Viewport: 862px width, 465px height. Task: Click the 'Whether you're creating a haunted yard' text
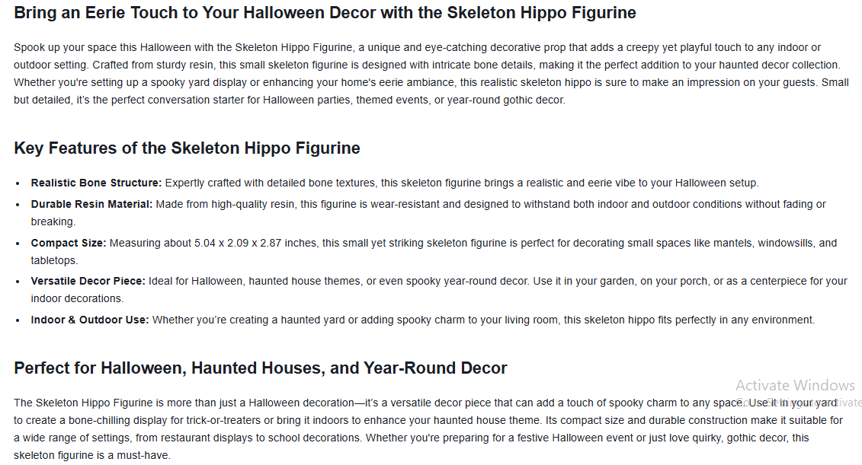point(483,320)
